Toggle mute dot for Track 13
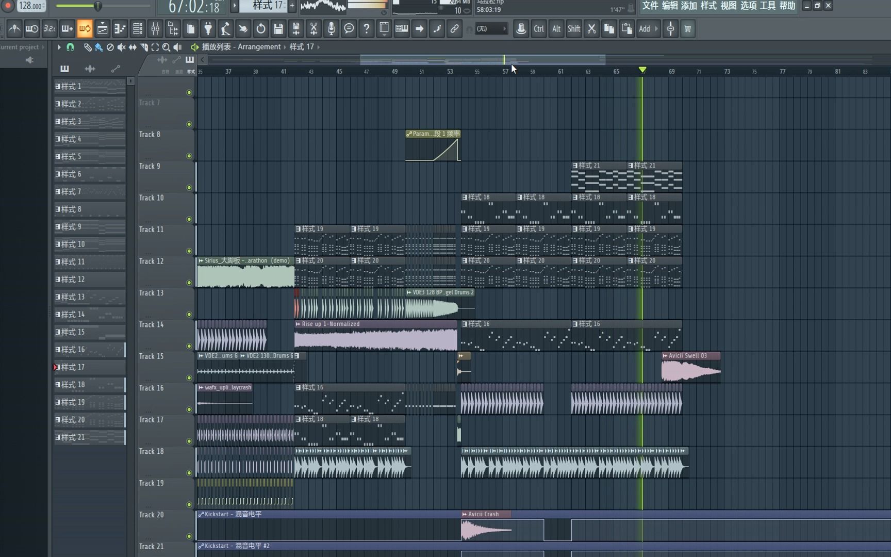This screenshot has height=557, width=891. pyautogui.click(x=189, y=314)
